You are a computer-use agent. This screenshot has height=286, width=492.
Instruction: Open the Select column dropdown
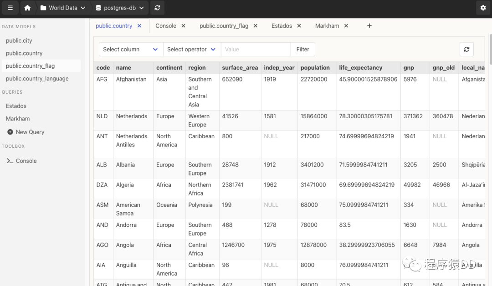(x=131, y=49)
